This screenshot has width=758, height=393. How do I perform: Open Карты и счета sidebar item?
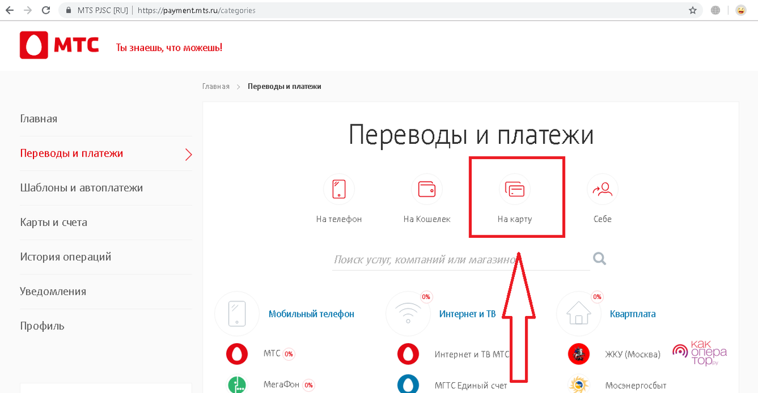point(54,223)
